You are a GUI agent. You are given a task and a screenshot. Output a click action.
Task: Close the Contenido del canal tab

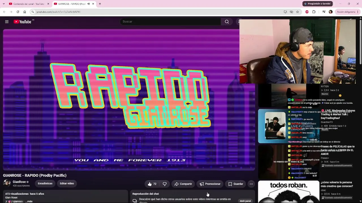click(x=48, y=4)
